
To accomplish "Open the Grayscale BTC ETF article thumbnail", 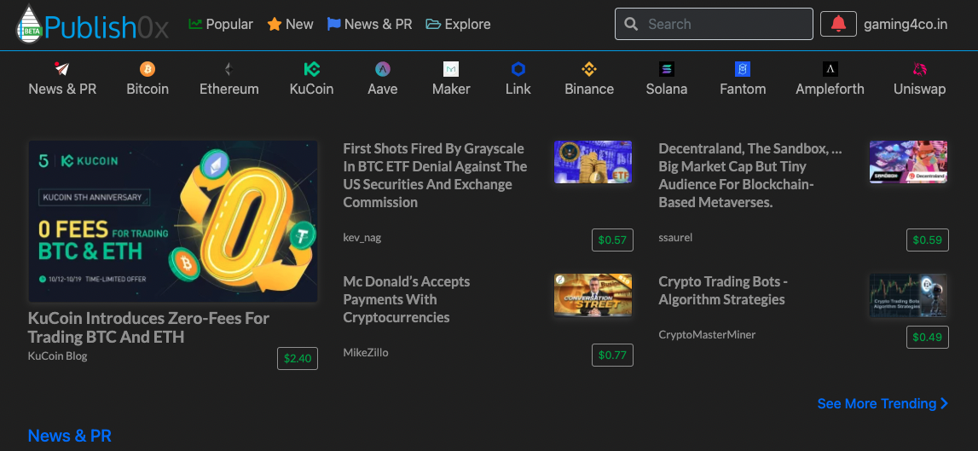I will click(593, 162).
